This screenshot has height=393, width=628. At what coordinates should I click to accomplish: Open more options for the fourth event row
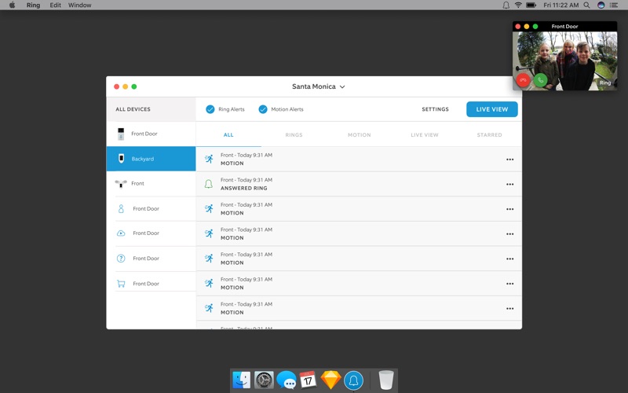point(509,233)
